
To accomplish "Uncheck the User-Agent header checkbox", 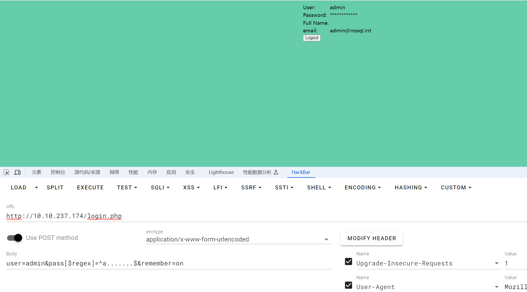I will click(348, 285).
